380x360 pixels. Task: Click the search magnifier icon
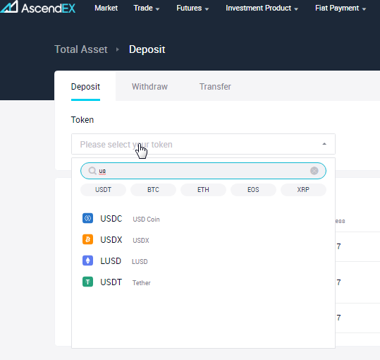[92, 171]
